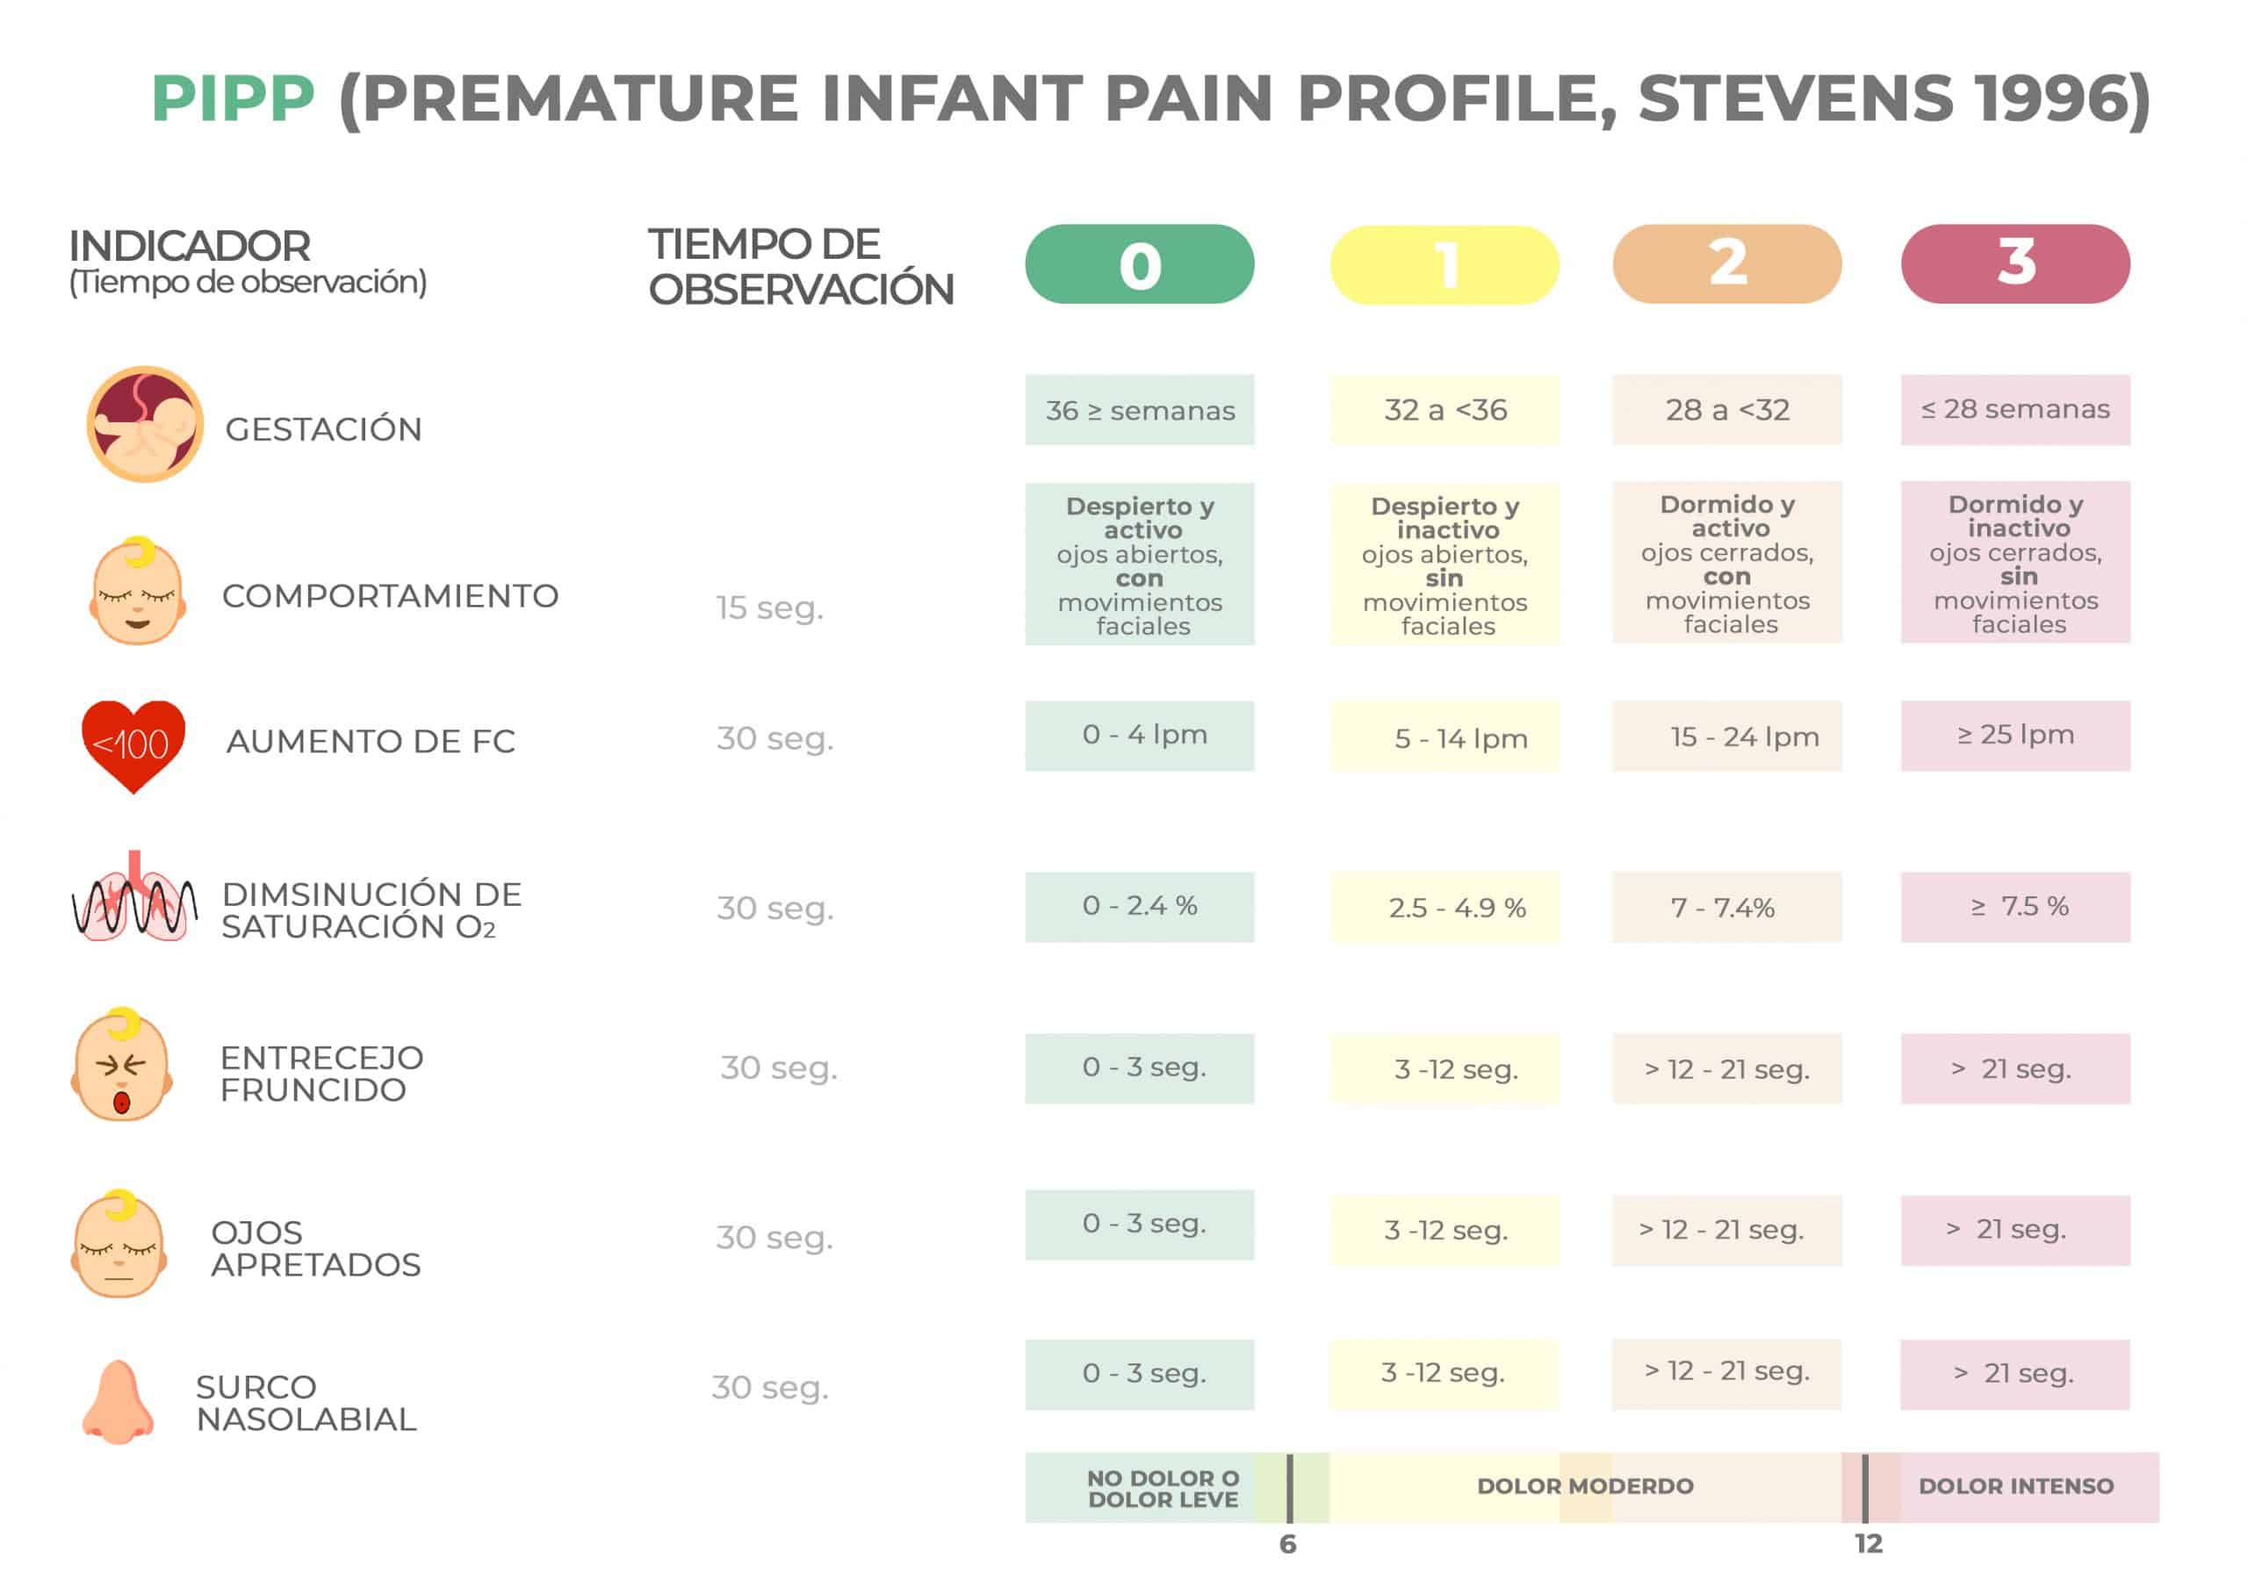The height and width of the screenshot is (1589, 2248).
Task: Click the crying baby furrowed brow icon
Action: [122, 1066]
